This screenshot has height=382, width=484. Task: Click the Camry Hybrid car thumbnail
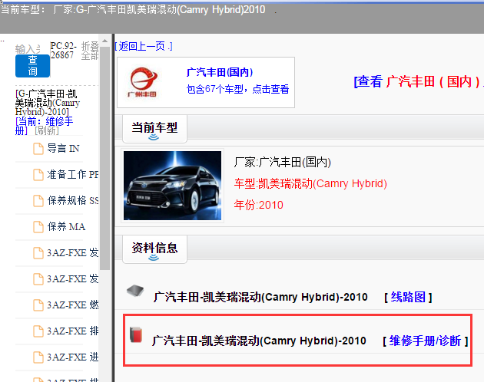pyautogui.click(x=172, y=186)
